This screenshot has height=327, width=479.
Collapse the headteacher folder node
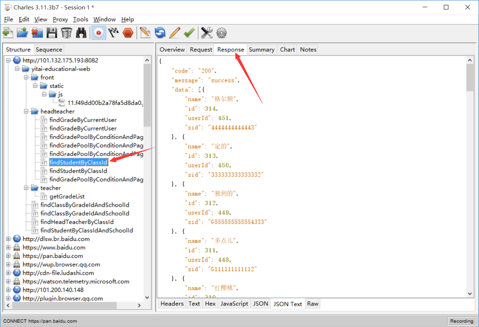pos(26,111)
